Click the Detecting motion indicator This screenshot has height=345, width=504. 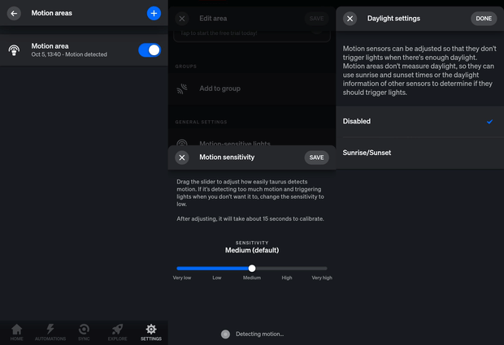tap(252, 334)
